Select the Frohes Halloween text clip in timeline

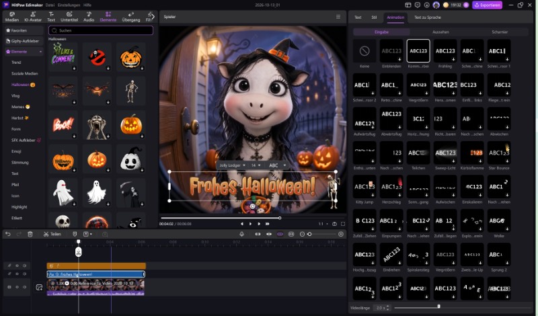click(95, 274)
